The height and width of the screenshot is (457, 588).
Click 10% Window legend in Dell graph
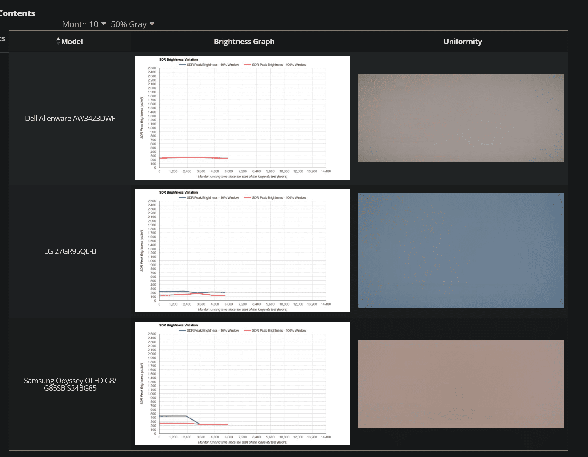coord(209,65)
